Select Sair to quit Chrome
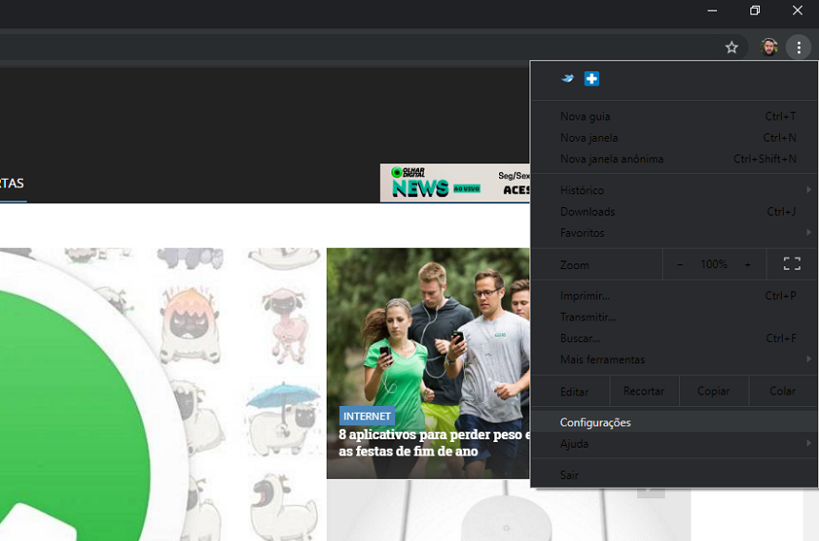 pyautogui.click(x=674, y=474)
